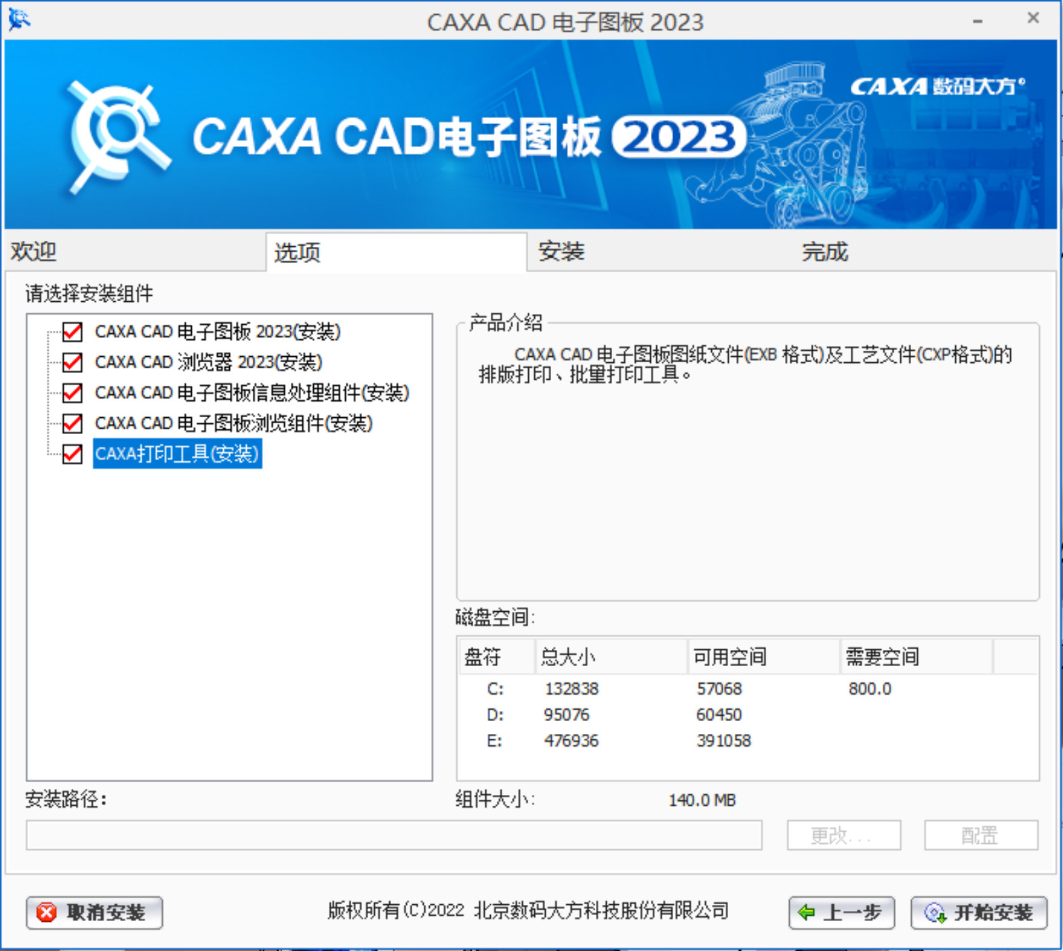Toggle the CAXA CAD 浏览器 2023 checkbox
1063x951 pixels.
[73, 362]
